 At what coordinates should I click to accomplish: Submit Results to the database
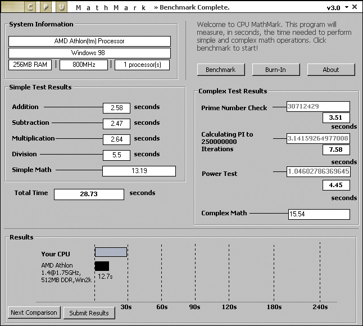click(89, 313)
